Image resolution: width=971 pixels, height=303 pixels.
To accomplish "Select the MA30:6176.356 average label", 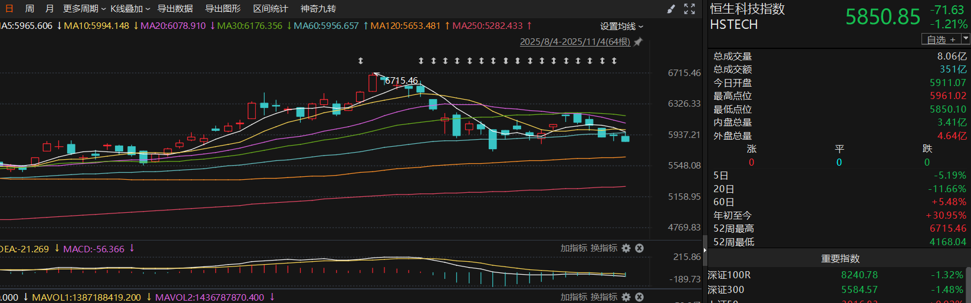I will click(250, 26).
